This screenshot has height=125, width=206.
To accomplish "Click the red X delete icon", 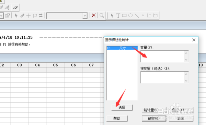I will click(94, 15).
